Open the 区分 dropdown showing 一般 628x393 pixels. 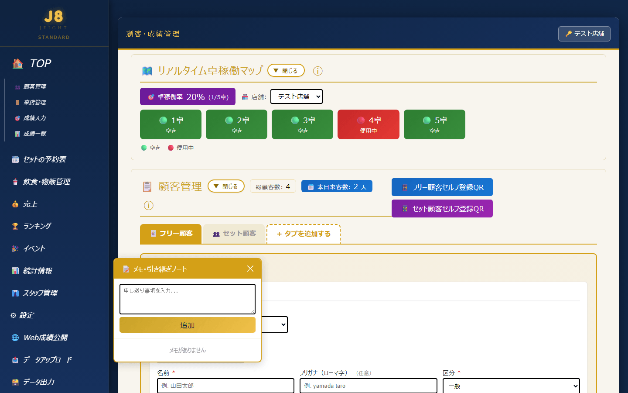pos(511,386)
